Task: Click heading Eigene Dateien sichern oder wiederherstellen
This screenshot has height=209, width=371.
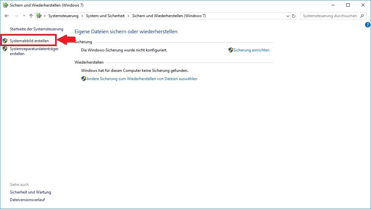Action: pyautogui.click(x=126, y=32)
